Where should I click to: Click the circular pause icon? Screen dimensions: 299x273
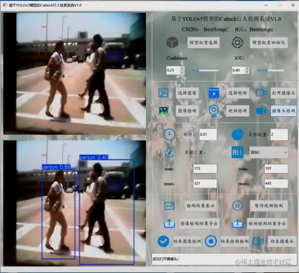pos(237,206)
